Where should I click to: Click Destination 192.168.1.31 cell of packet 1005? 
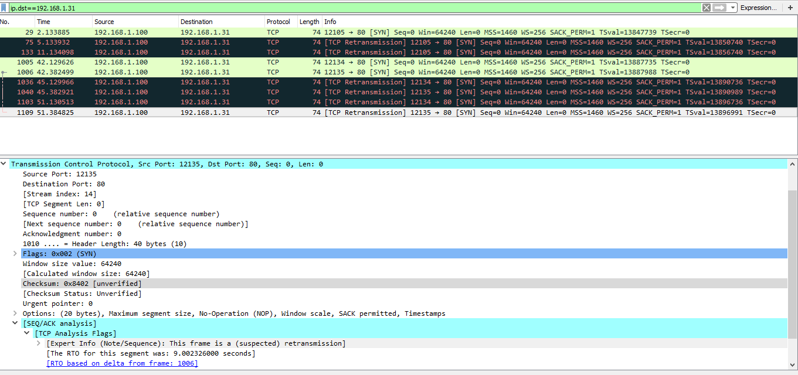tap(205, 62)
